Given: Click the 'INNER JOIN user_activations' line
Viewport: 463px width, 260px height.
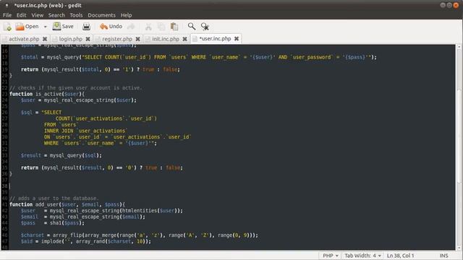Looking at the screenshot, I should point(85,131).
